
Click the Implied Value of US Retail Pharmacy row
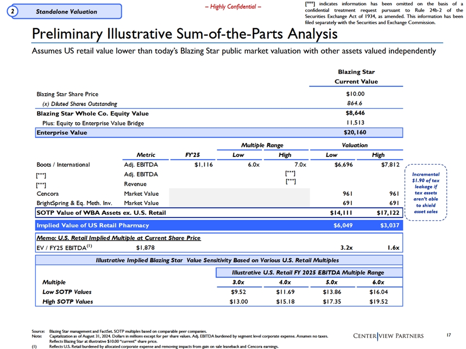coord(219,225)
